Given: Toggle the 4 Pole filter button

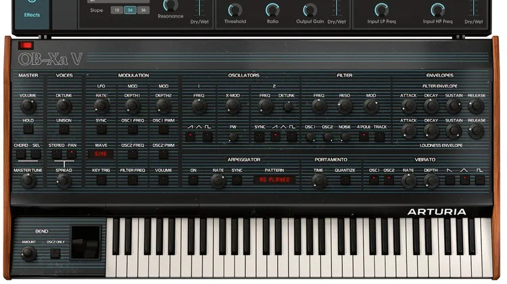Looking at the screenshot, I should pyautogui.click(x=364, y=136).
